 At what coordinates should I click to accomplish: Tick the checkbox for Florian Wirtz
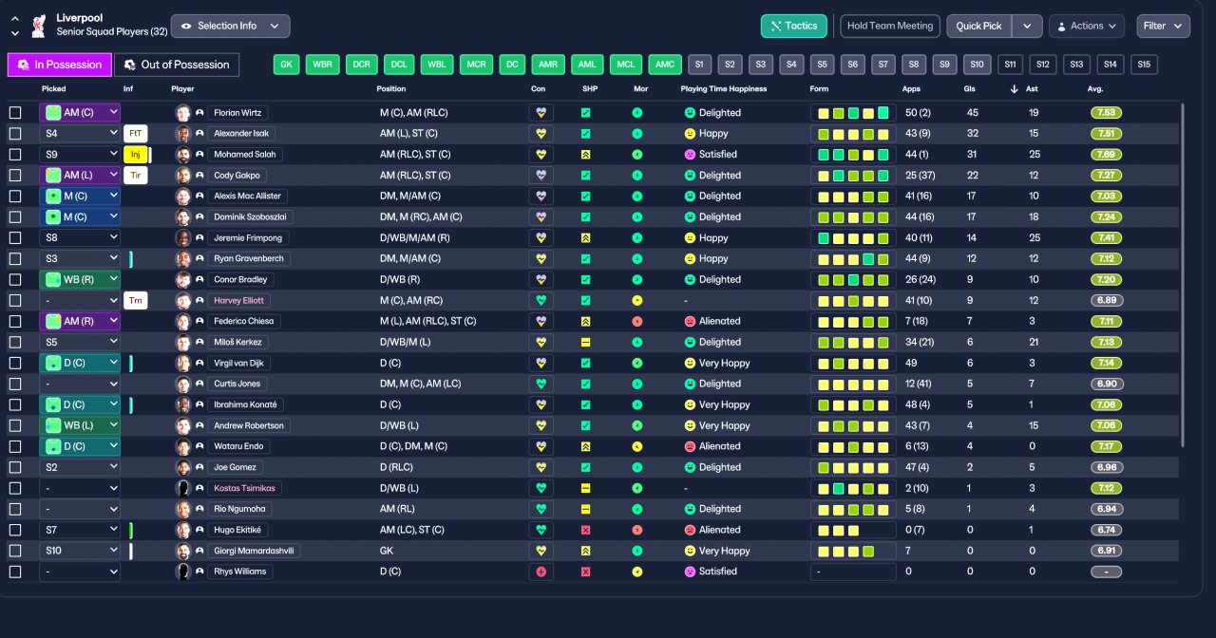tap(15, 112)
